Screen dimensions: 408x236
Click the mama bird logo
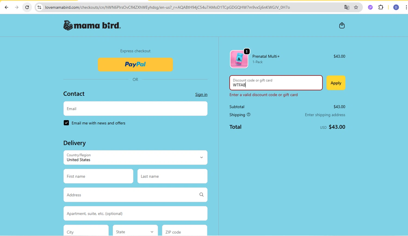(92, 25)
